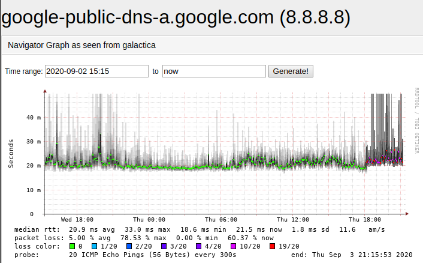Click the '60.37 % now' packet loss value
The height and width of the screenshot is (263, 423).
tap(250, 238)
